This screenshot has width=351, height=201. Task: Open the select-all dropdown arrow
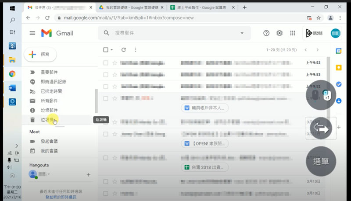click(x=112, y=50)
